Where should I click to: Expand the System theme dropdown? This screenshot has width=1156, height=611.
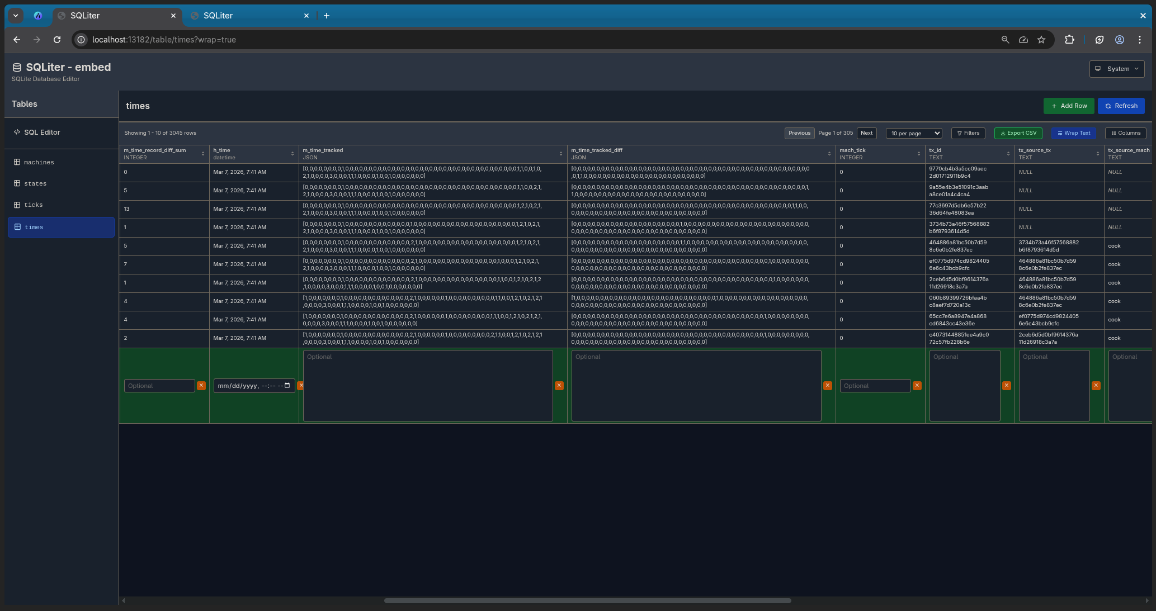coord(1116,69)
